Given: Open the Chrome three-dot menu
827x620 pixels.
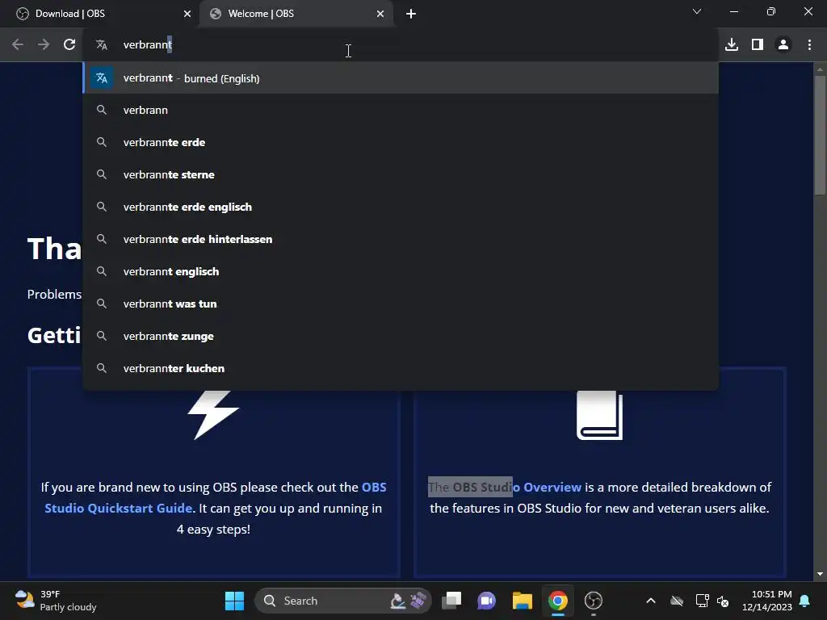Looking at the screenshot, I should [809, 45].
